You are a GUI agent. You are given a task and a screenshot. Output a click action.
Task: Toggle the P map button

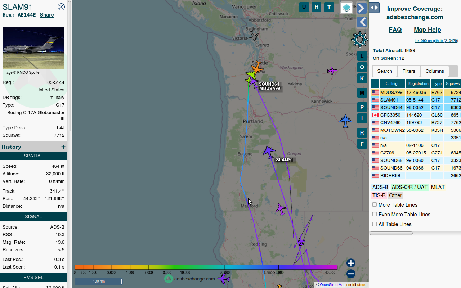pyautogui.click(x=362, y=107)
